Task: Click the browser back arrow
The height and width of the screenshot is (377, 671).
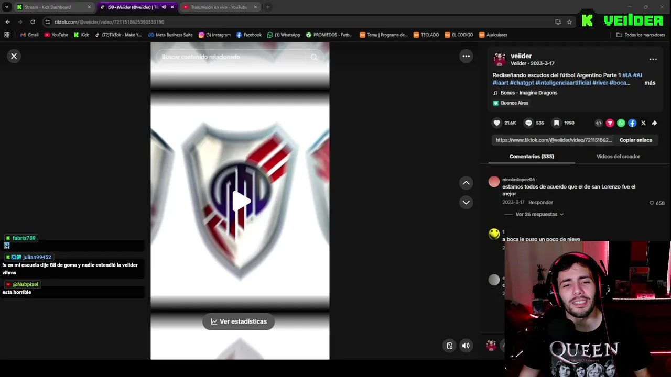Action: pos(7,22)
